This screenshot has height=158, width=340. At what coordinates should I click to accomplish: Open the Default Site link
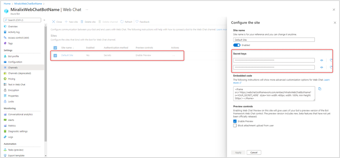(x=67, y=55)
